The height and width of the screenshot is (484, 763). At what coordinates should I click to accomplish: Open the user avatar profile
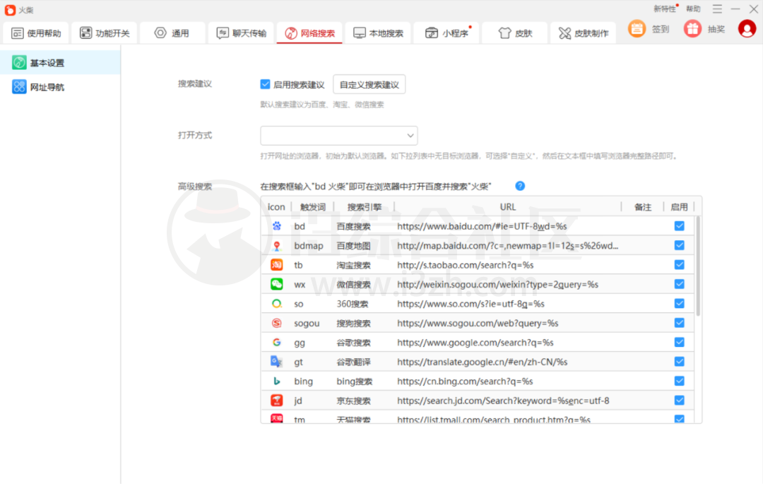click(747, 29)
